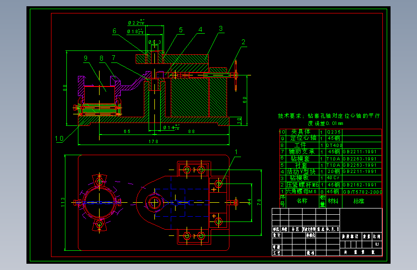Select the 65 horizontal dimension text
The image size is (417, 270).
pyautogui.click(x=127, y=132)
